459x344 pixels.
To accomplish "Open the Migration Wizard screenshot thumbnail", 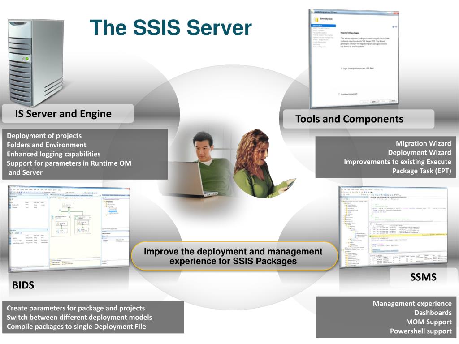I will 354,58.
